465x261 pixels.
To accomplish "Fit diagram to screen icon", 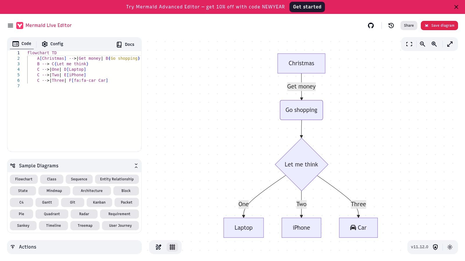I will click(x=409, y=44).
